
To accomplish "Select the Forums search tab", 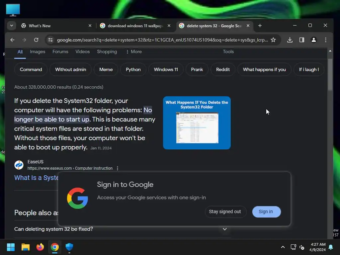I will tap(60, 51).
